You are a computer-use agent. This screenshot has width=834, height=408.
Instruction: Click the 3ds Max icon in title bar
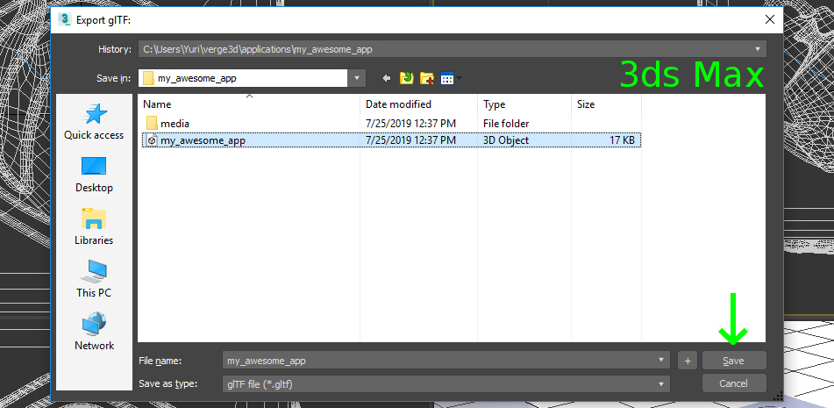(x=65, y=19)
